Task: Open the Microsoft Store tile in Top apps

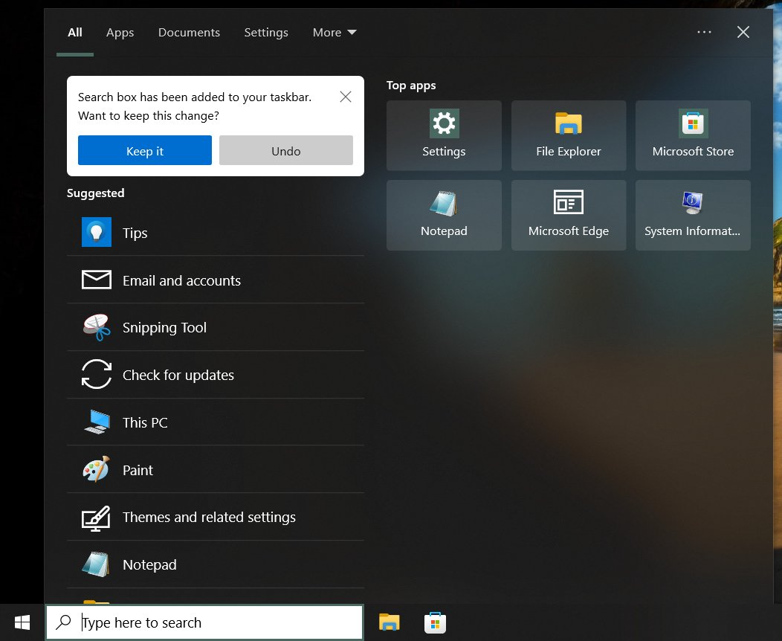Action: click(x=693, y=135)
